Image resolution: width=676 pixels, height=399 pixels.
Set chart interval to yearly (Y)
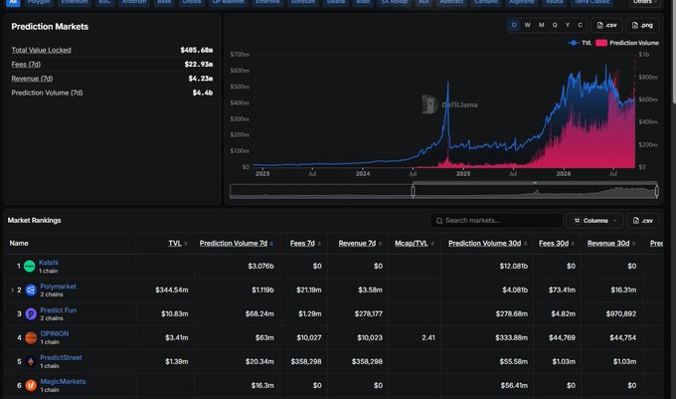point(568,25)
